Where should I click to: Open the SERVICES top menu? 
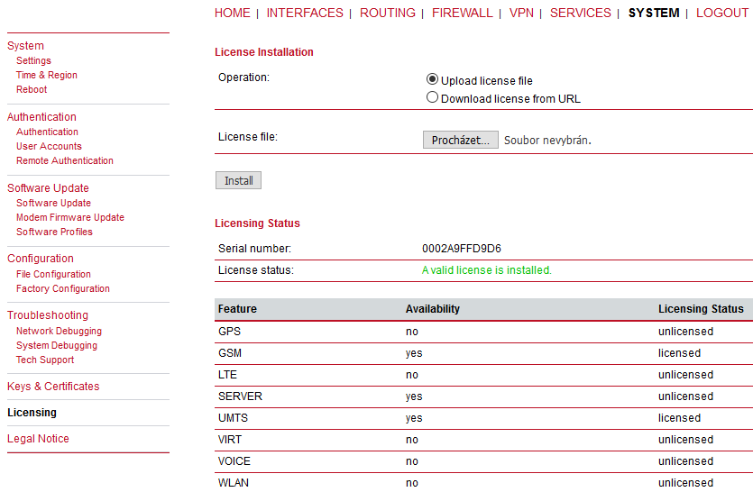coord(581,13)
